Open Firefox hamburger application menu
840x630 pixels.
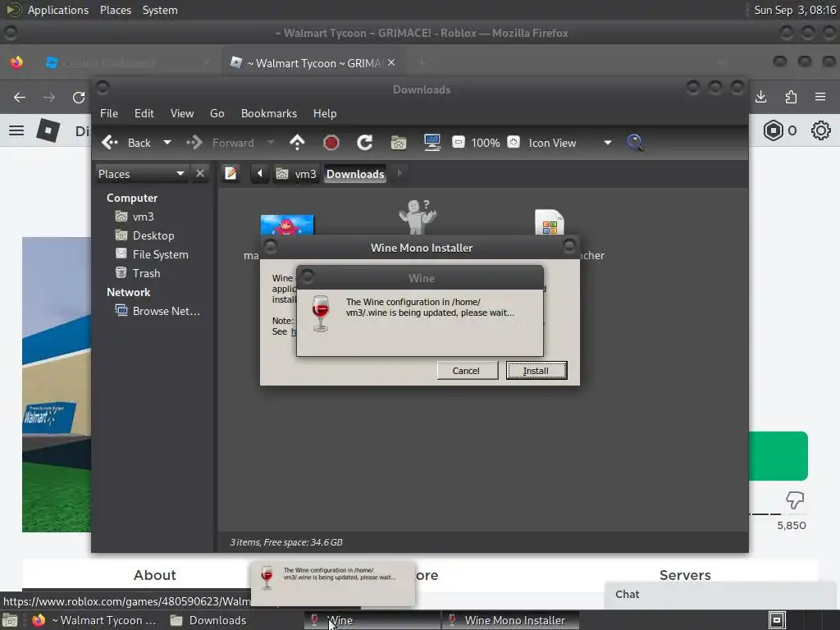click(820, 97)
